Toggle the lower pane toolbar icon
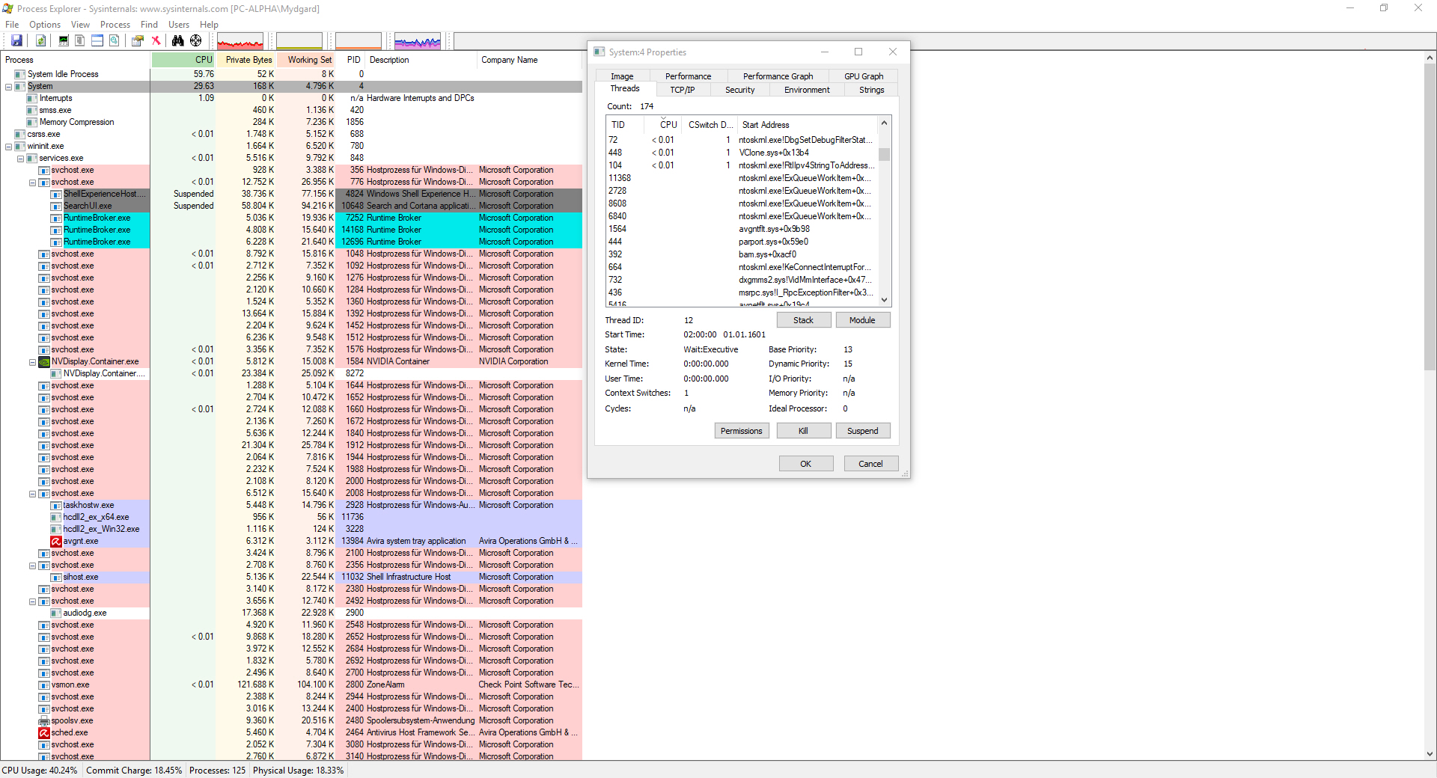The image size is (1437, 778). (x=97, y=41)
